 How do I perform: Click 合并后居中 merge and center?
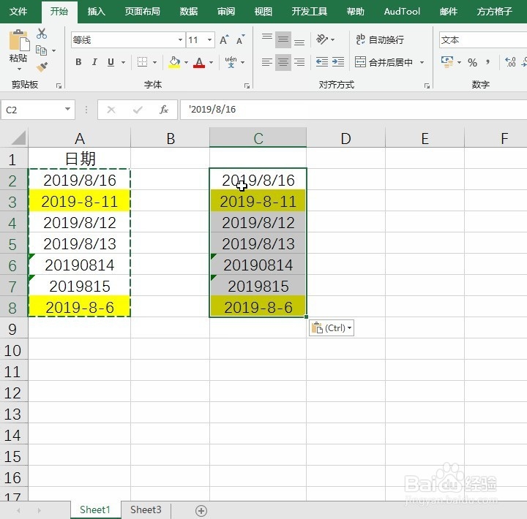[384, 62]
